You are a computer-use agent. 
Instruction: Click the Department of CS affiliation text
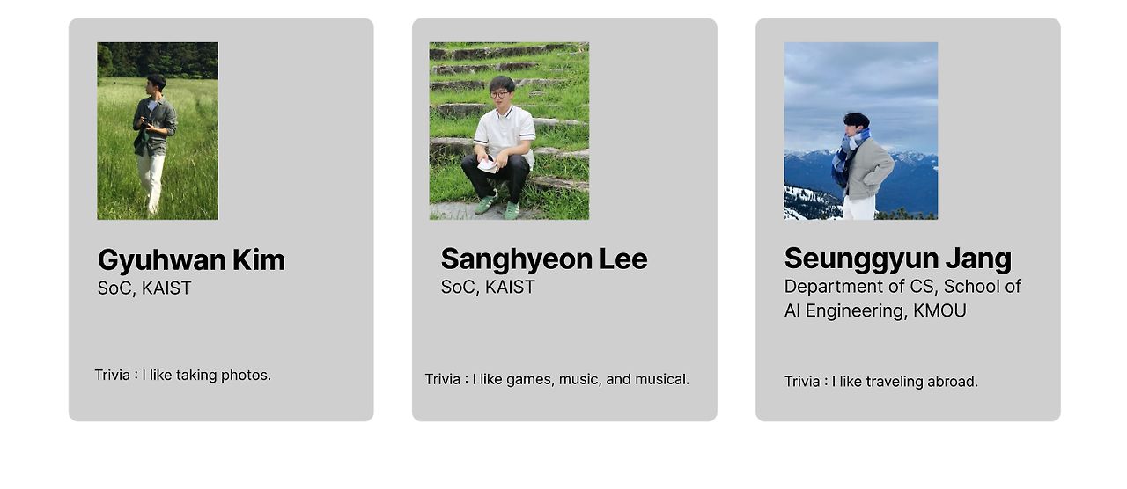[x=903, y=287]
